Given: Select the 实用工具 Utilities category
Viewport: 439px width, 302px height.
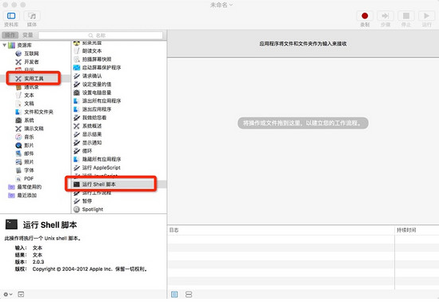Looking at the screenshot, I should click(x=34, y=78).
